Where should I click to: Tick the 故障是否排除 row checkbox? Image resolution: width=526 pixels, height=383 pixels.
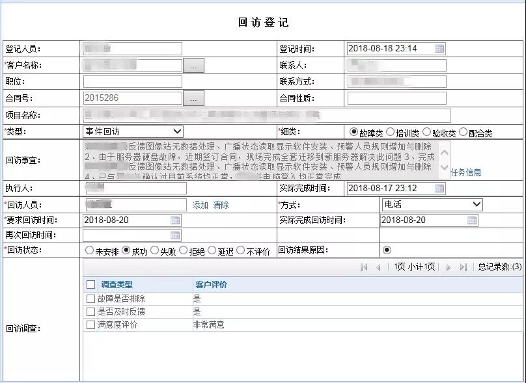tap(91, 298)
